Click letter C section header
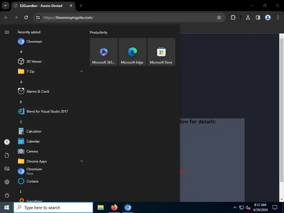This screenshot has width=284, height=213. click(x=21, y=122)
